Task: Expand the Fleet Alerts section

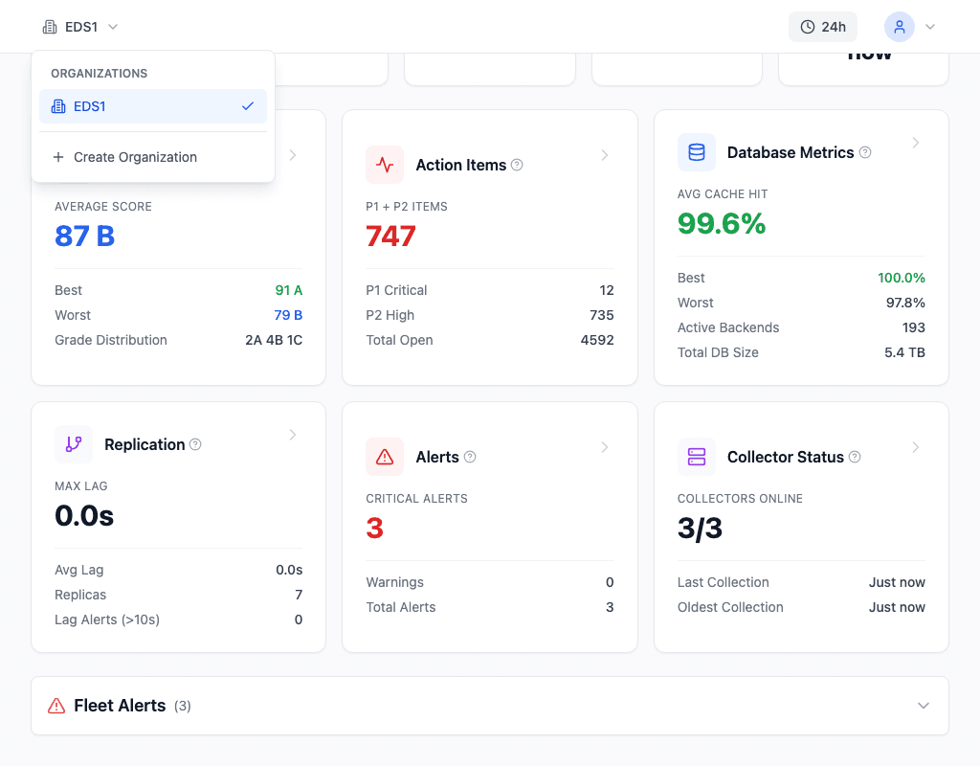Action: point(923,706)
